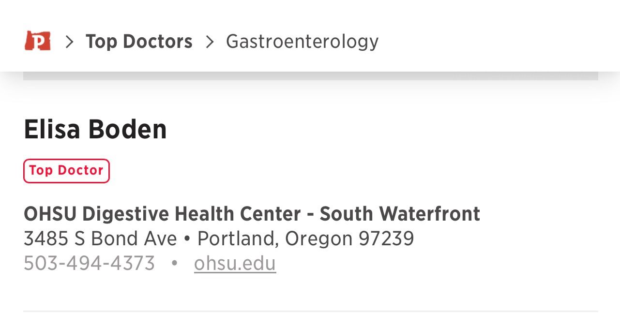Select the Gastroenterology breadcrumb
This screenshot has height=313, width=620.
pos(302,42)
